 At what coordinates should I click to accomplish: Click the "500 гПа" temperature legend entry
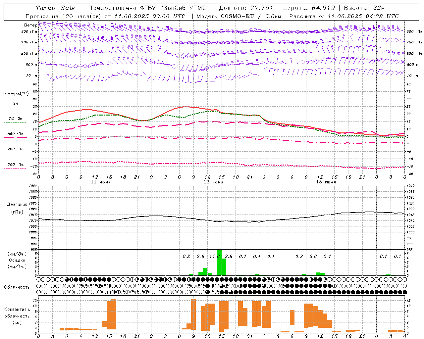pos(16,165)
